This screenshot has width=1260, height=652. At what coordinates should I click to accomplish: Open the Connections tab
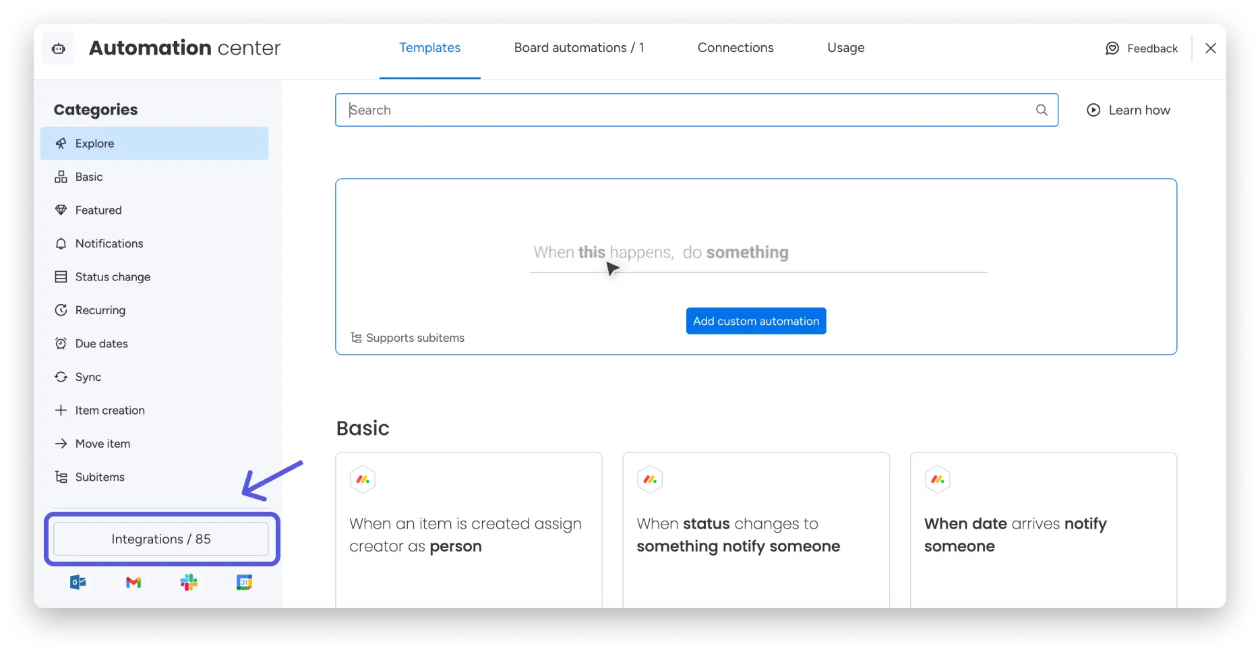736,48
